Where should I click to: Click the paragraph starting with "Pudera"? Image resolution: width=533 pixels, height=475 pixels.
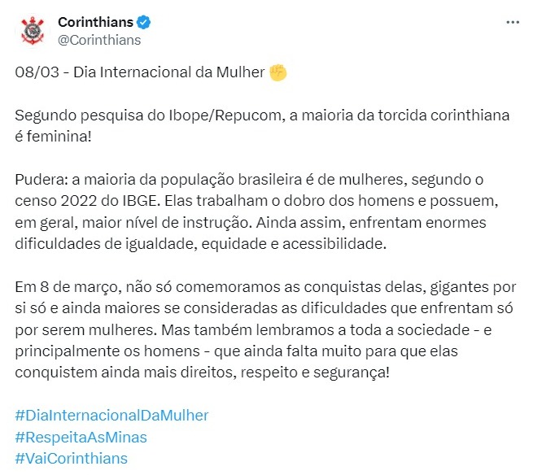click(260, 210)
